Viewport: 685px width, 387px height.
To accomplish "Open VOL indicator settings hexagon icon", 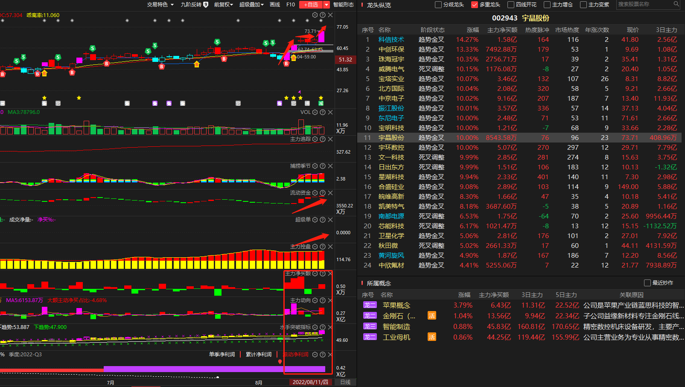I will click(x=315, y=112).
